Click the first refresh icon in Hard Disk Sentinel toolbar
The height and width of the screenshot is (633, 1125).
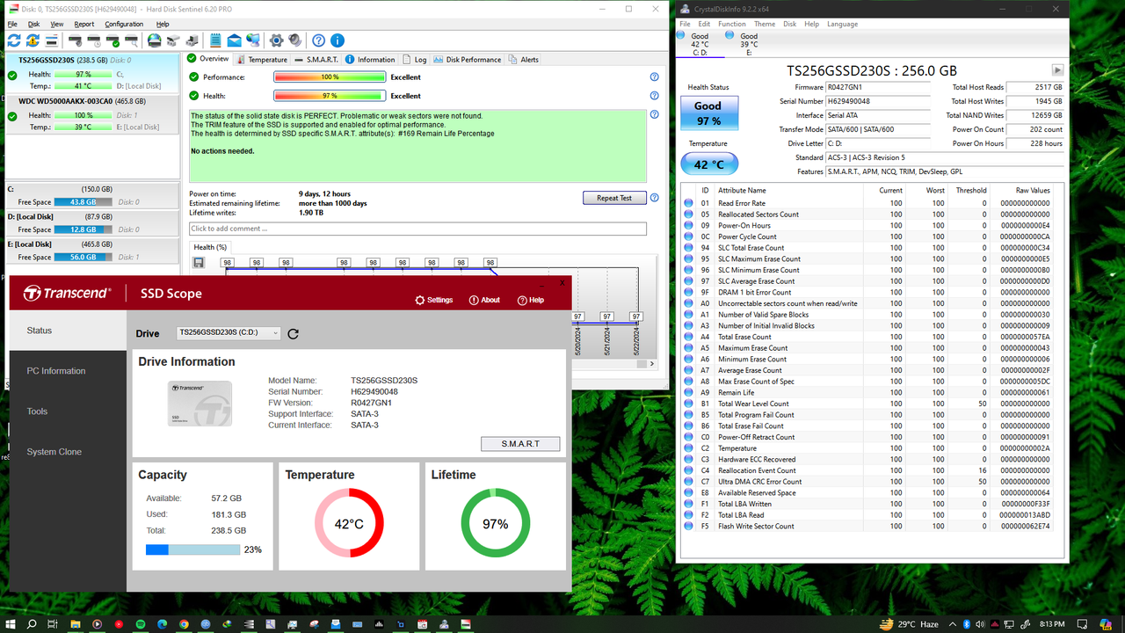pos(13,40)
